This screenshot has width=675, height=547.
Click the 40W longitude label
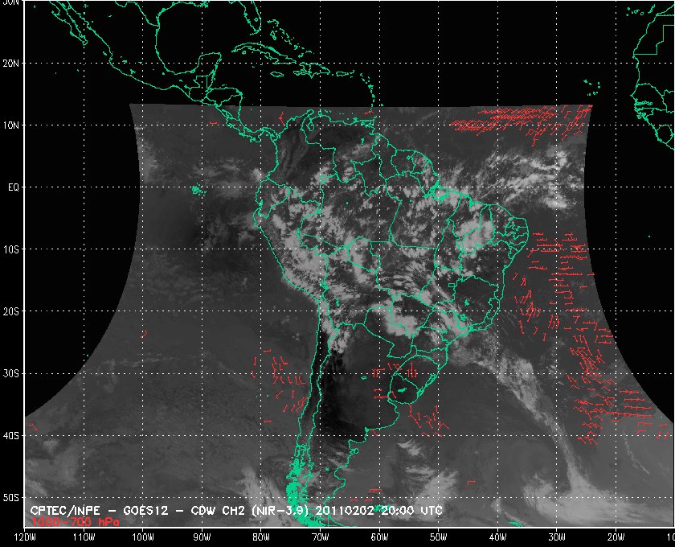[x=497, y=537]
